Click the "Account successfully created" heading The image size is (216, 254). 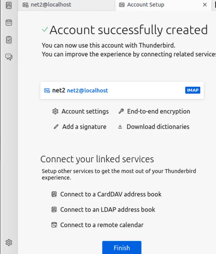[129, 30]
